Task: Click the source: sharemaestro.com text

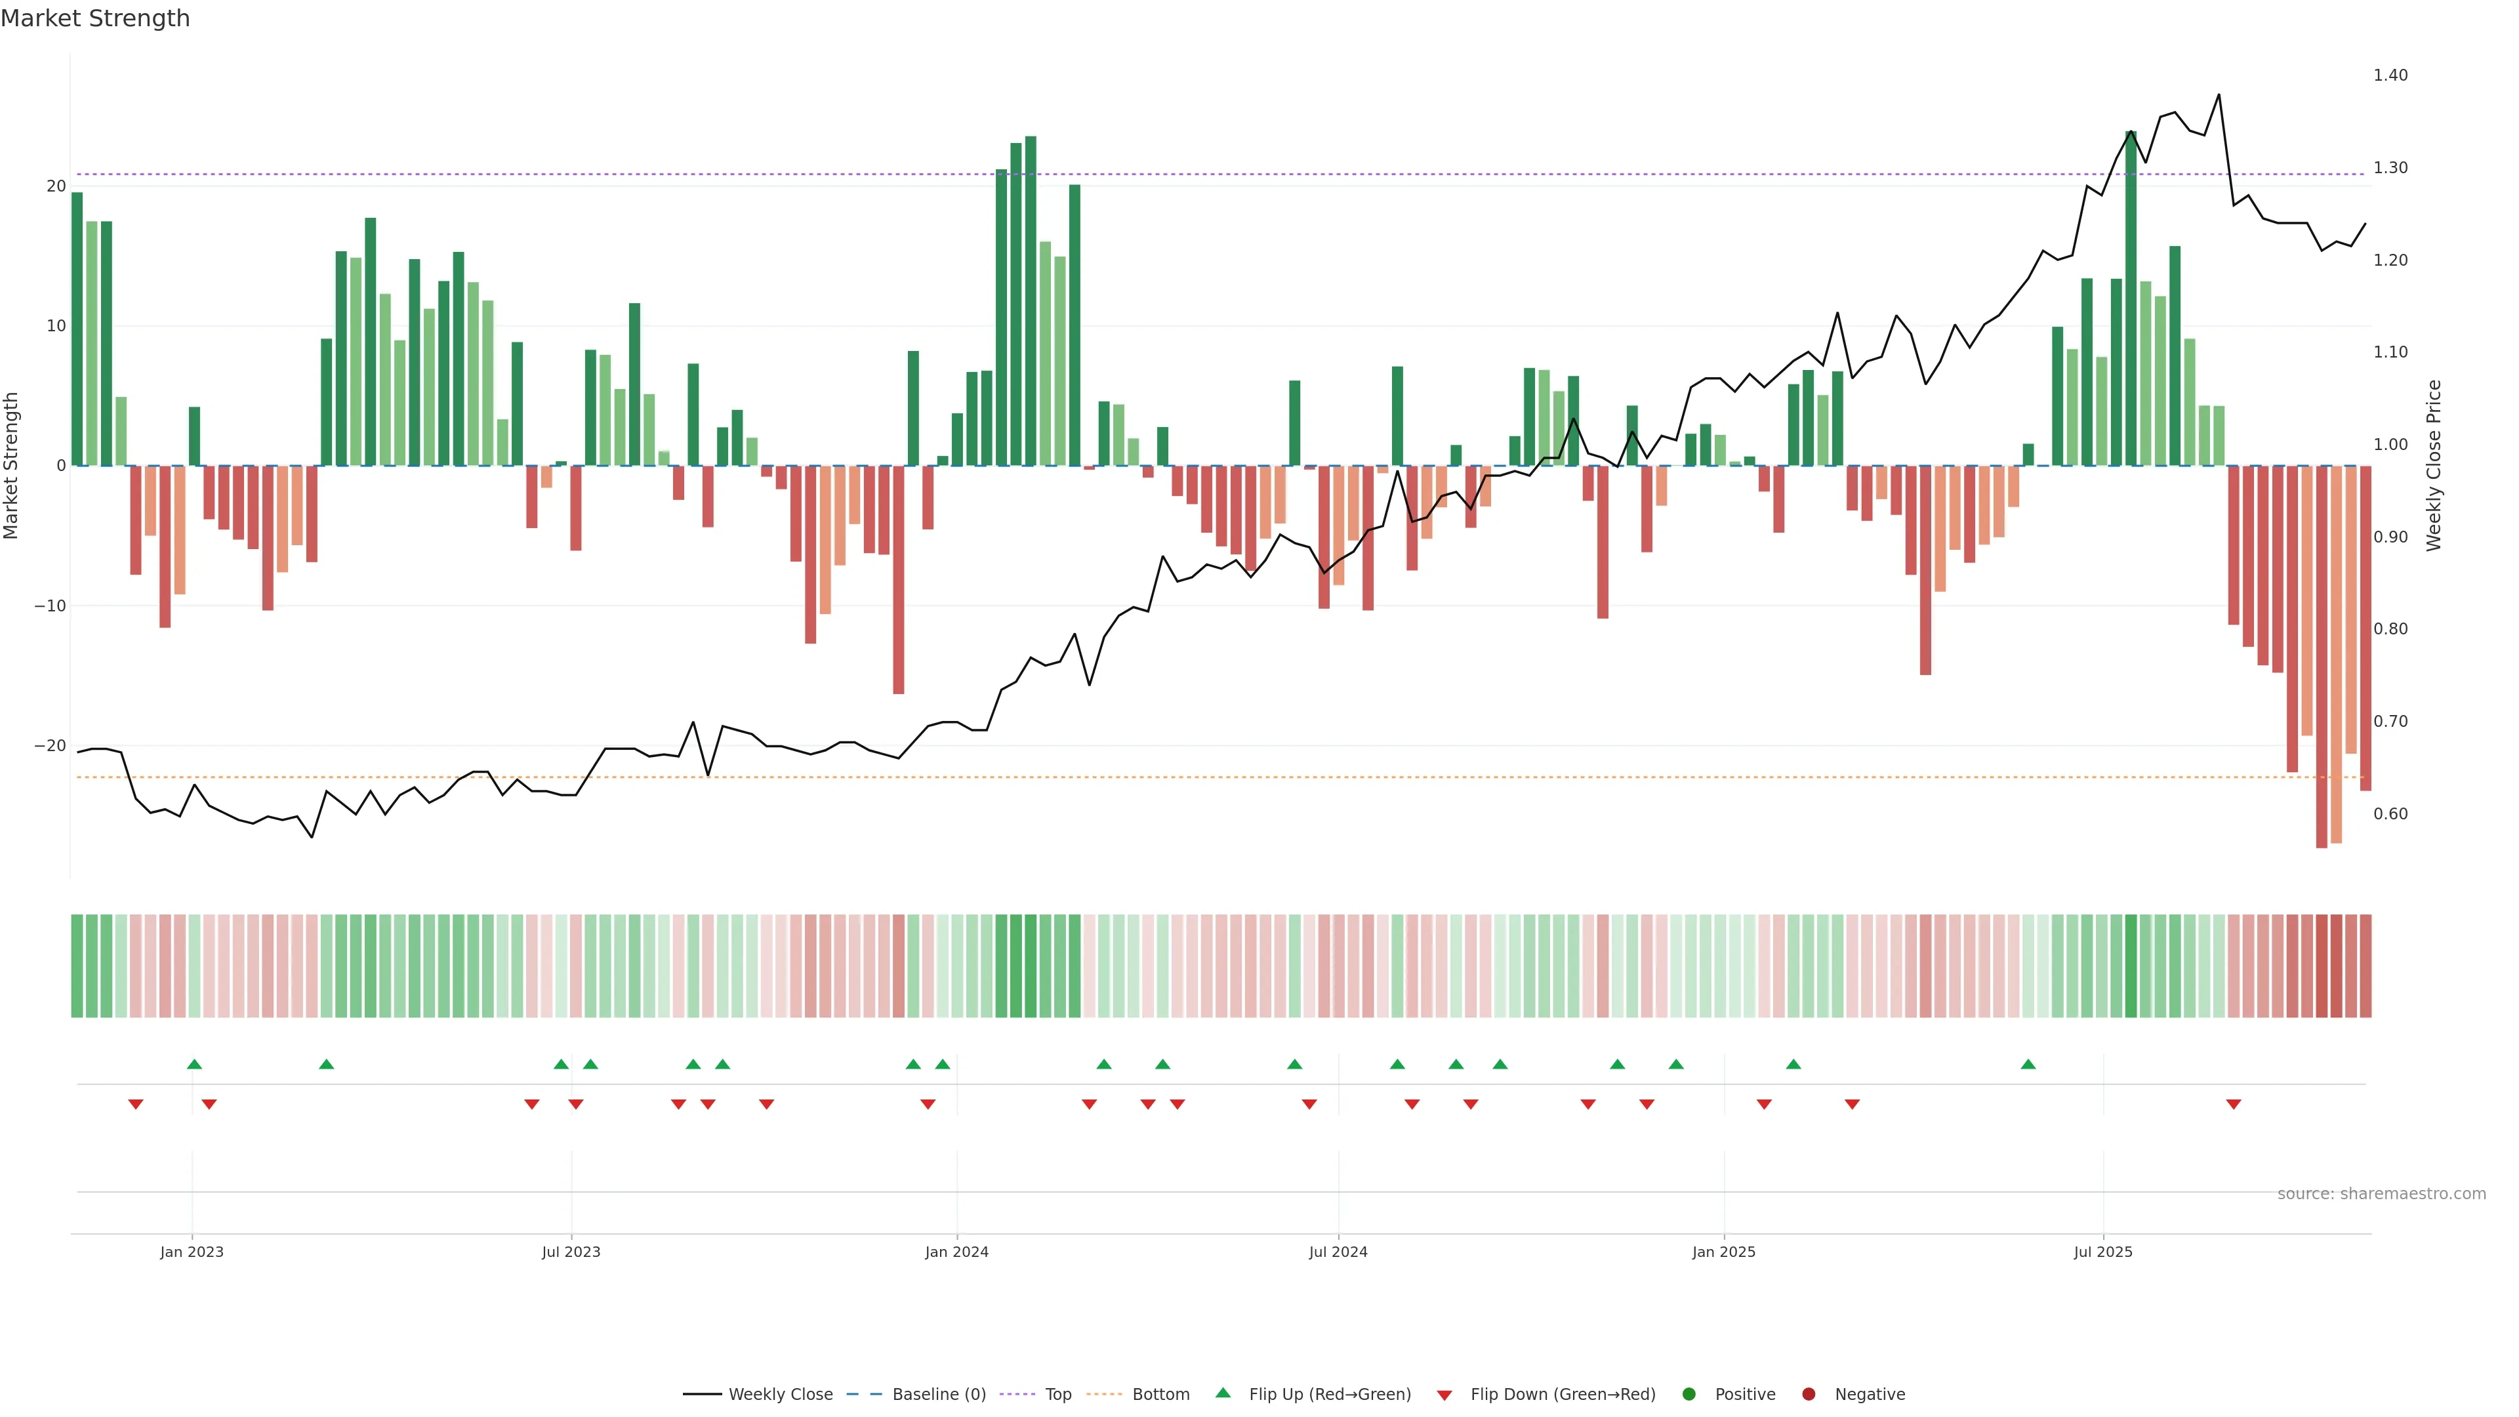Action: [2381, 1194]
